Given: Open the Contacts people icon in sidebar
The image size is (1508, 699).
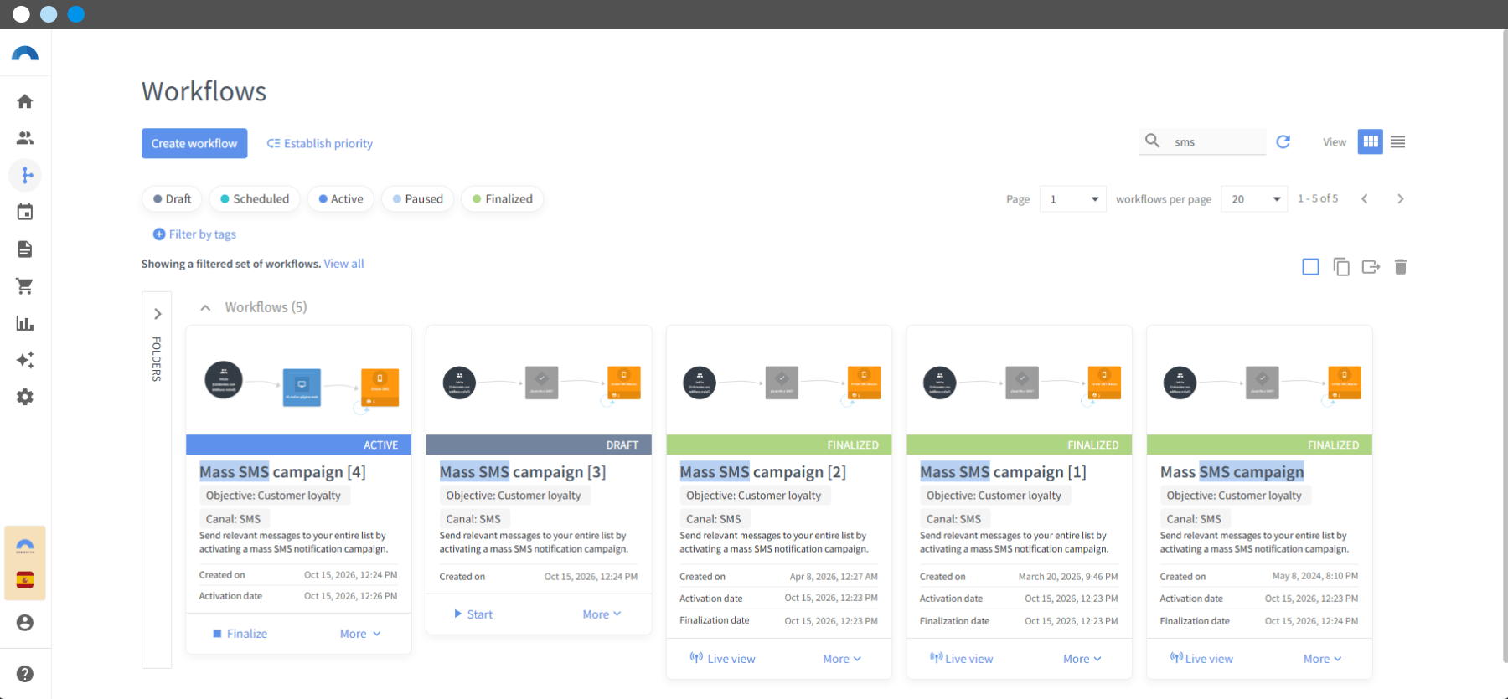Looking at the screenshot, I should click(x=25, y=138).
